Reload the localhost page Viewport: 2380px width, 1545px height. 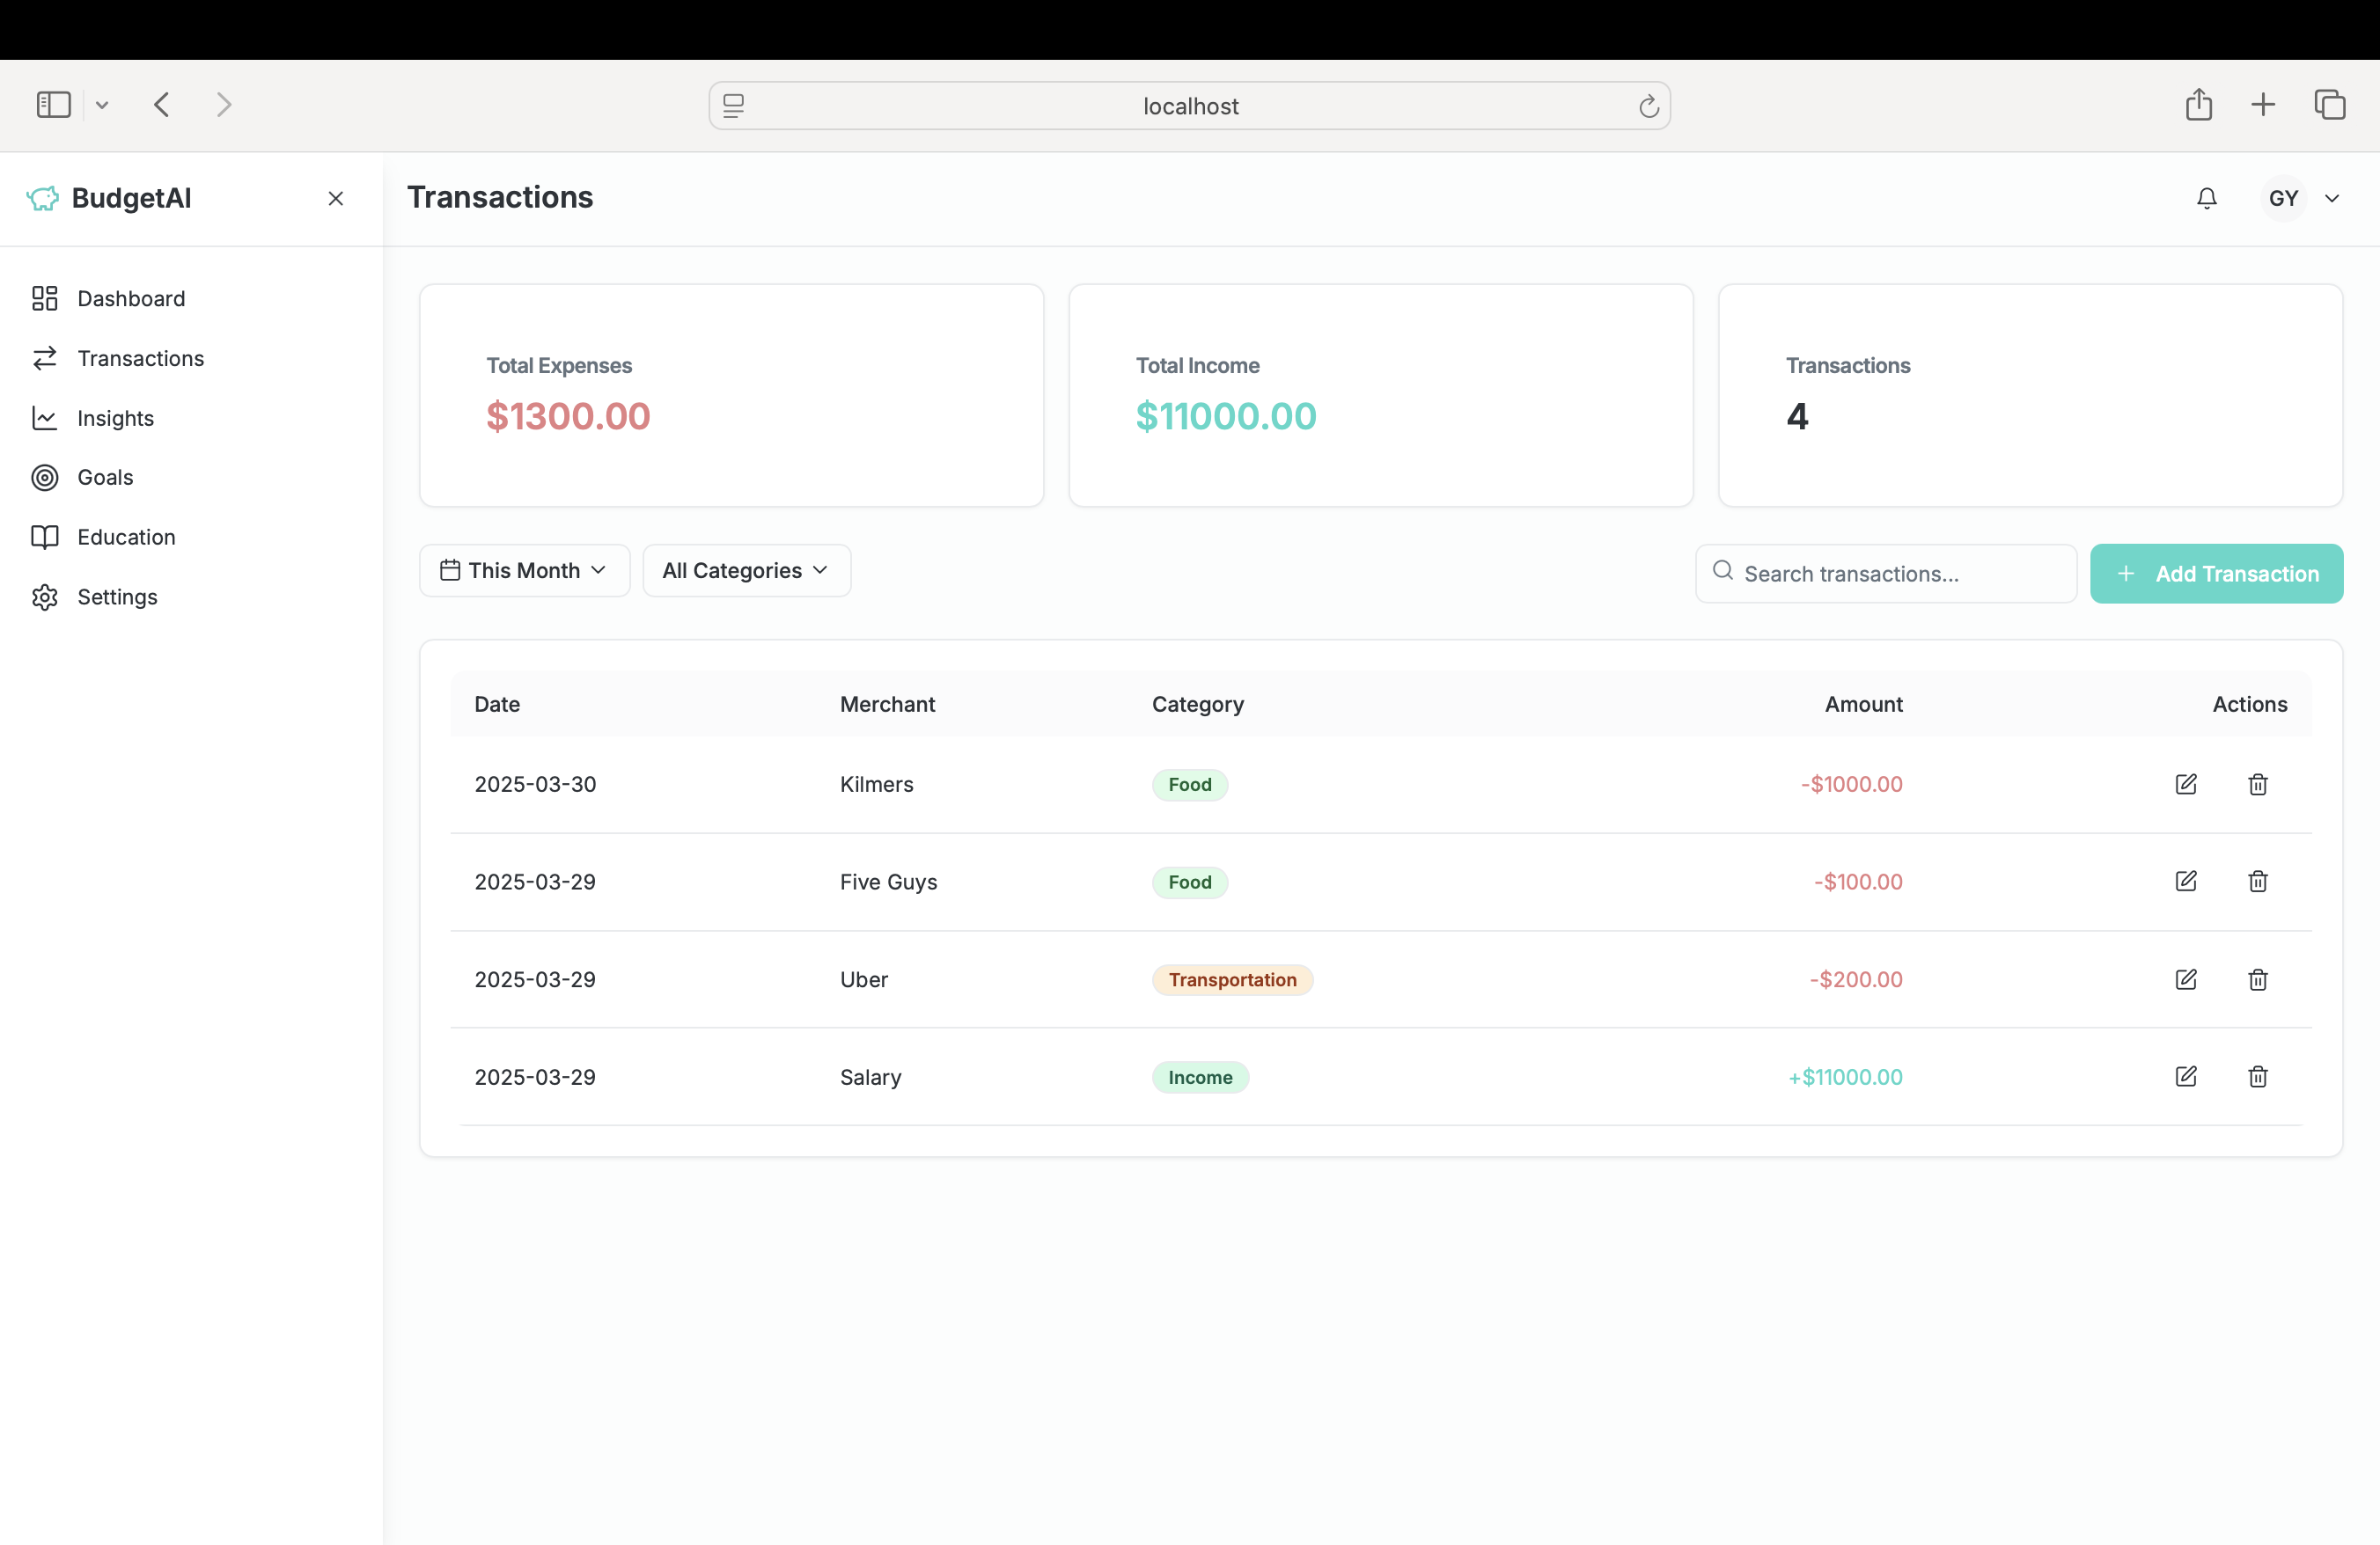[x=1648, y=106]
